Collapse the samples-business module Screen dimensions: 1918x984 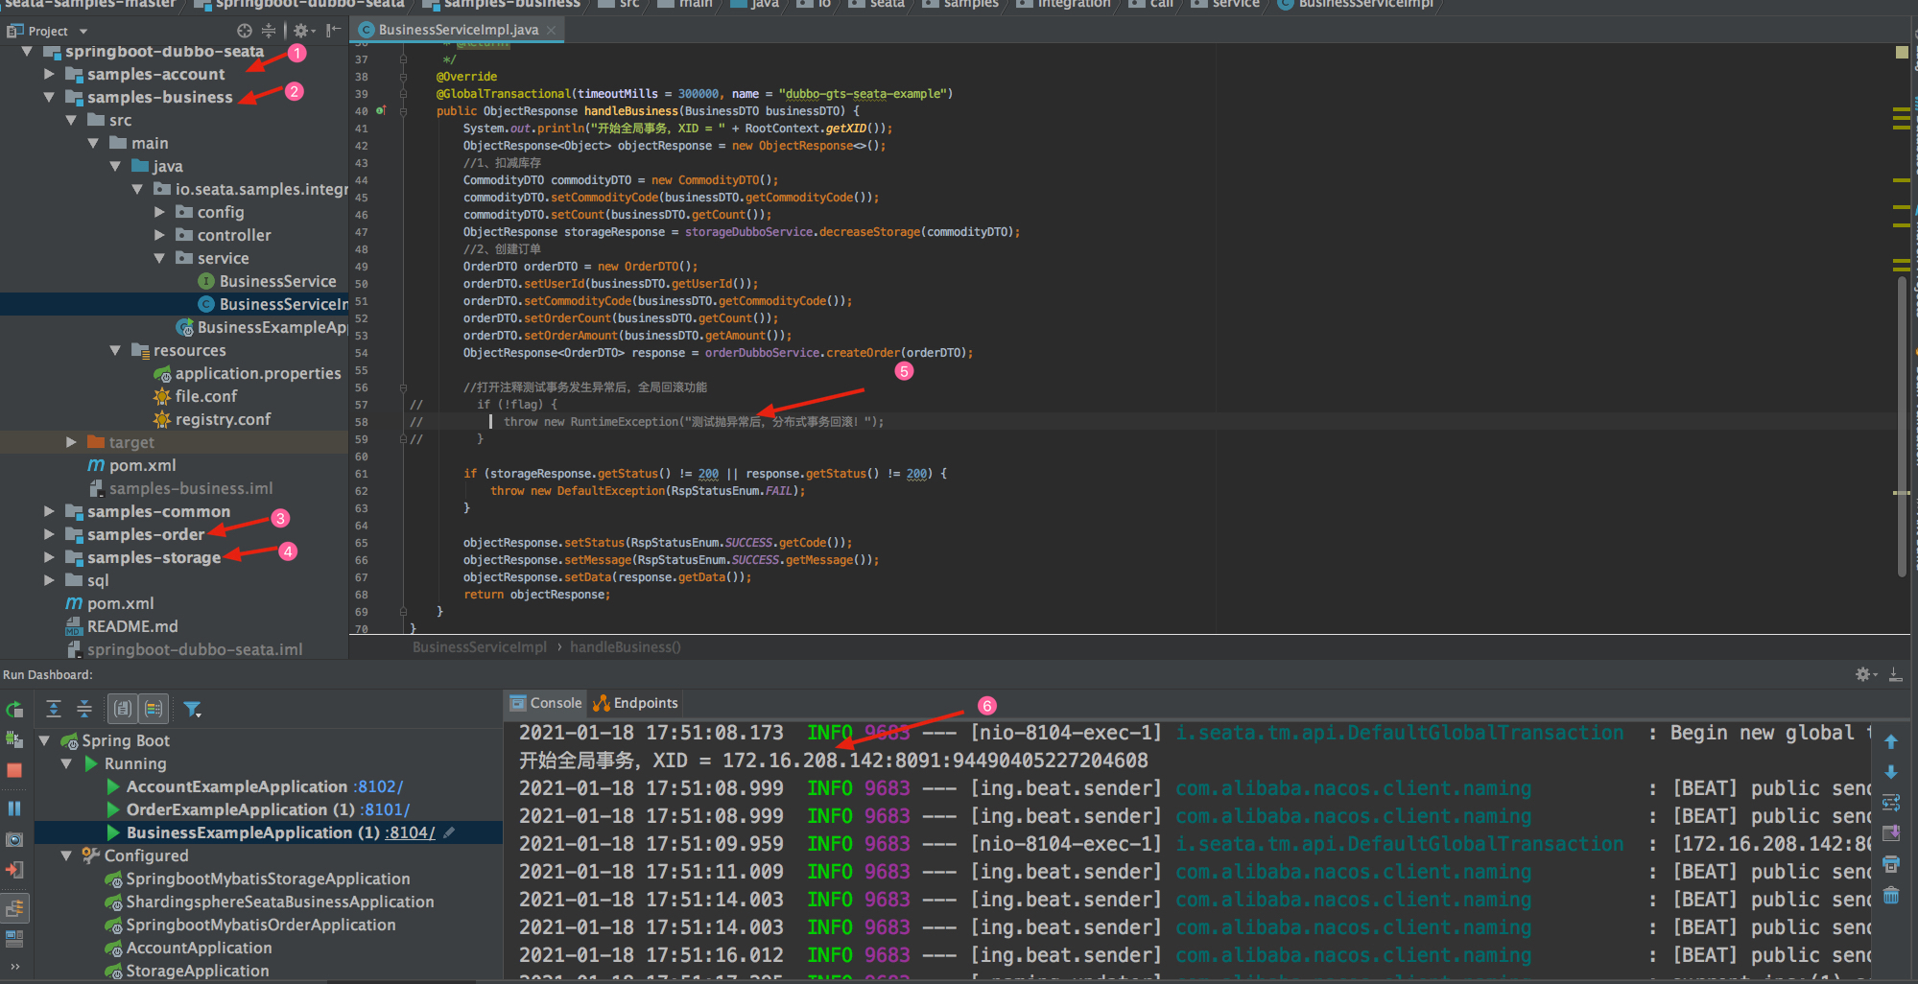click(x=49, y=97)
